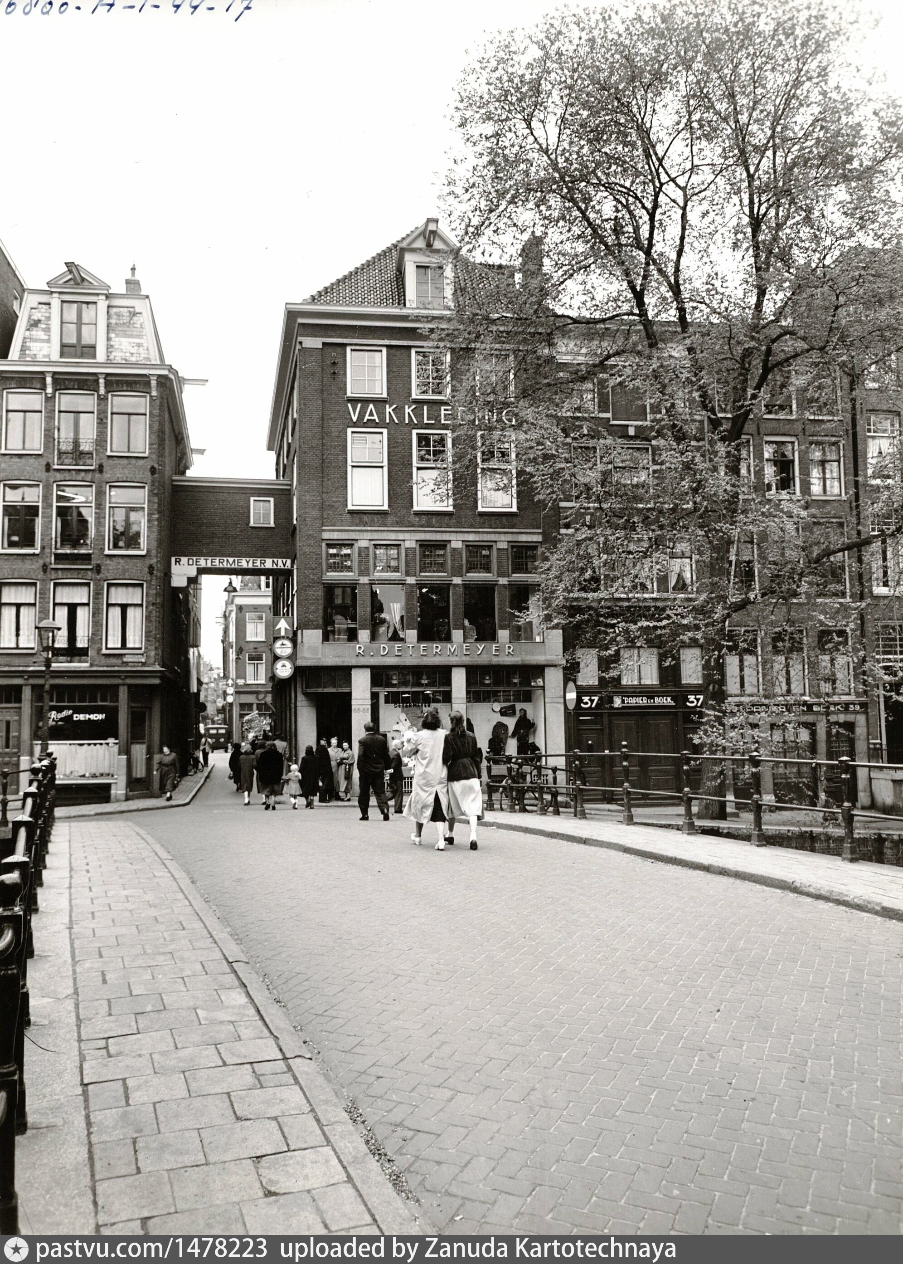
Task: Click the lower round traffic sign on pole
Action: click(283, 668)
